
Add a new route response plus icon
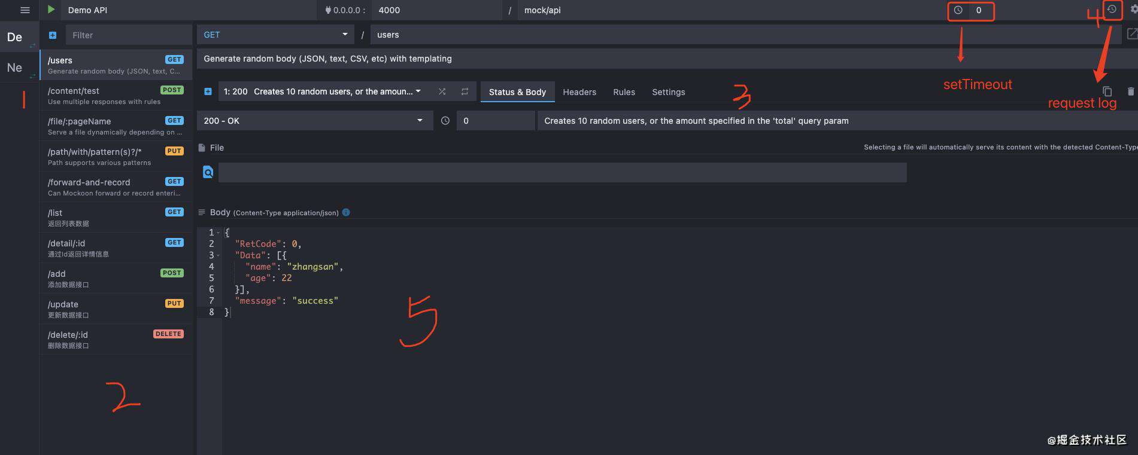point(208,91)
